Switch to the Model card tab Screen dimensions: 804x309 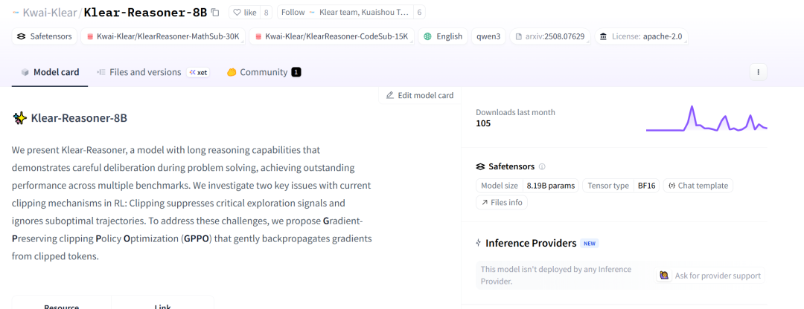click(50, 72)
